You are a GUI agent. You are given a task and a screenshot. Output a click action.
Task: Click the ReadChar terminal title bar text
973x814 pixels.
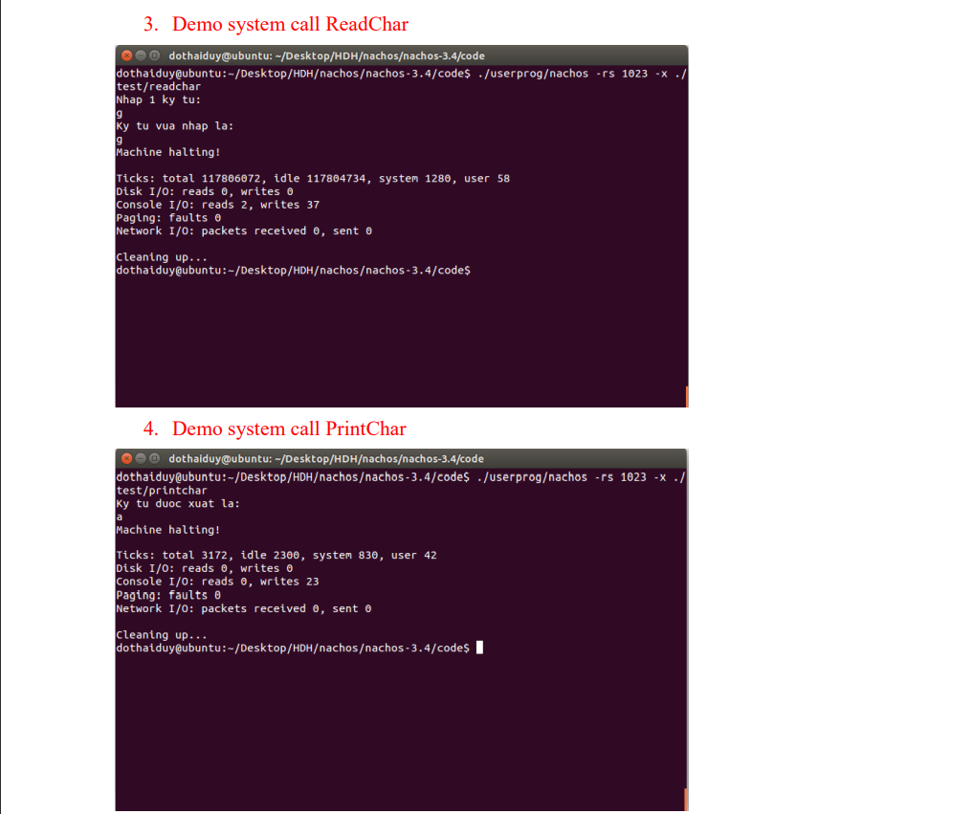326,55
